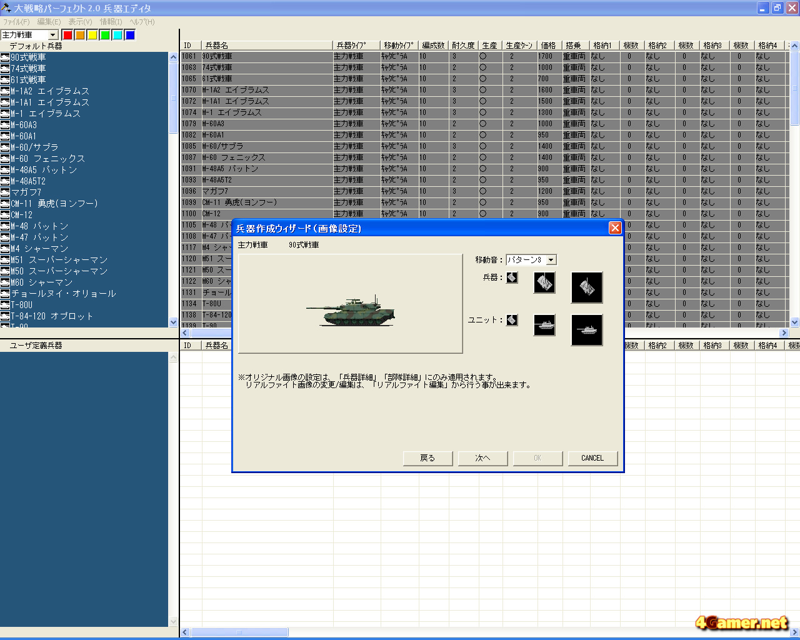
Task: Click the small ユニット icon button
Action: pyautogui.click(x=512, y=320)
